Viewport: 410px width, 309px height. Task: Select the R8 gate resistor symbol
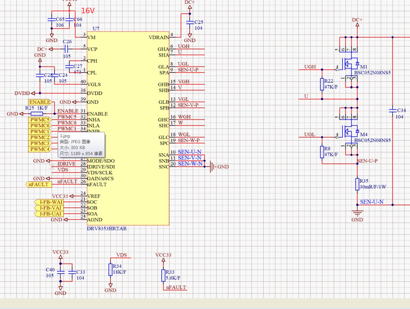click(x=322, y=152)
